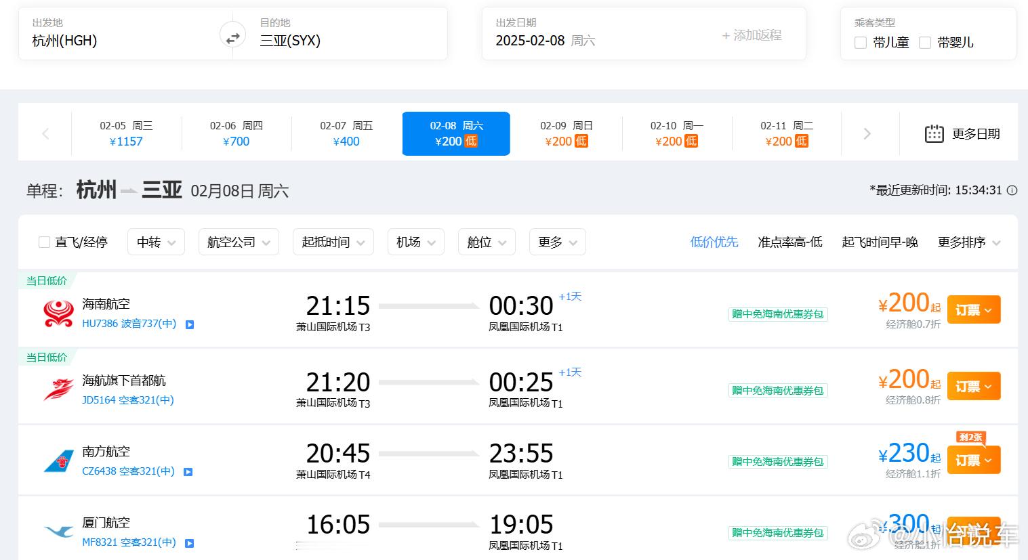Open JD5164 空客321 flight details link
The image size is (1028, 560).
[x=127, y=400]
